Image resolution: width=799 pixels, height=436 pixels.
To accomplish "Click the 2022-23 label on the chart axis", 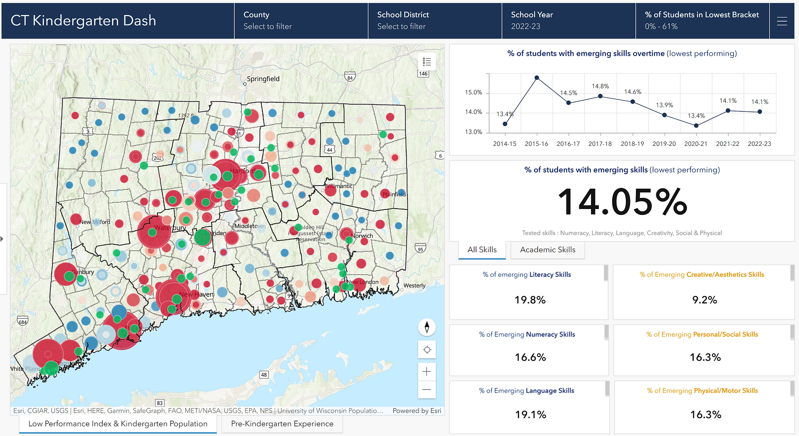I will tap(759, 144).
